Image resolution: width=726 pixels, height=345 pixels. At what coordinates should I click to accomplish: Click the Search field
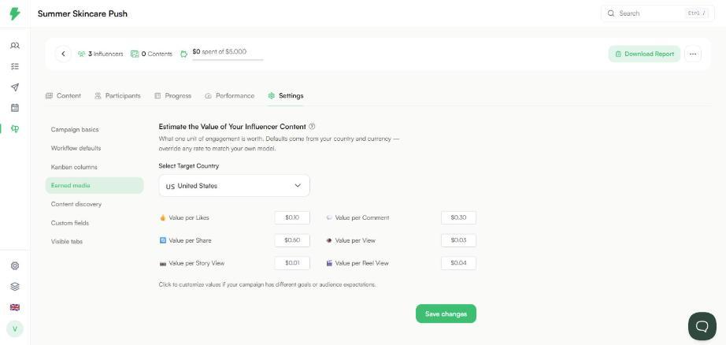pos(656,13)
